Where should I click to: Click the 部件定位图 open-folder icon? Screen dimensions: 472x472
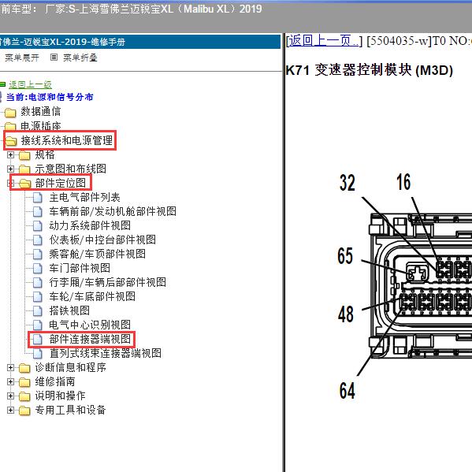point(24,184)
